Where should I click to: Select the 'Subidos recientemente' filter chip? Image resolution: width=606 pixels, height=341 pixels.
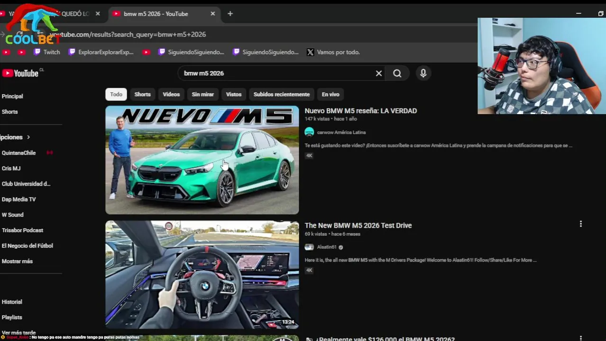pyautogui.click(x=281, y=94)
